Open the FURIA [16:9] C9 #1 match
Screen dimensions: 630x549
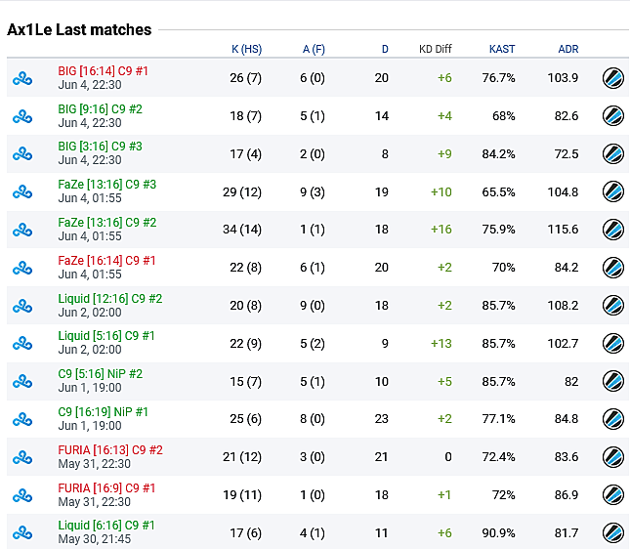(106, 488)
